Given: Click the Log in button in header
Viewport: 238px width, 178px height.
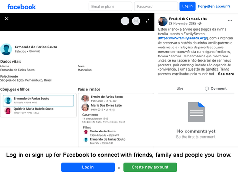Looking at the screenshot, I should [188, 7].
